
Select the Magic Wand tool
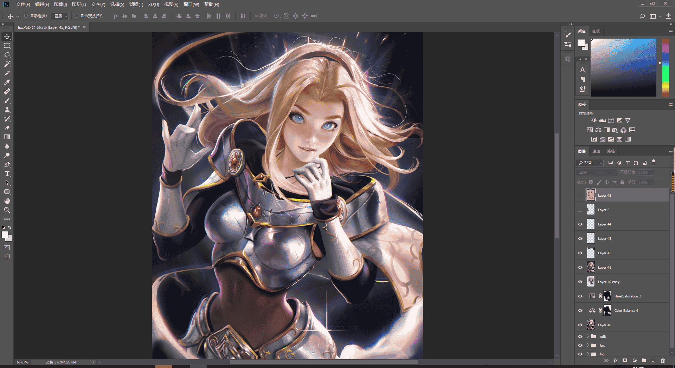pos(7,64)
